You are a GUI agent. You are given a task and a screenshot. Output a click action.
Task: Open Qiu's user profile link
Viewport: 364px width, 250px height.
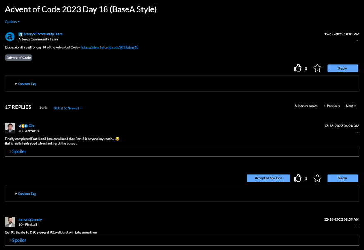click(x=31, y=126)
